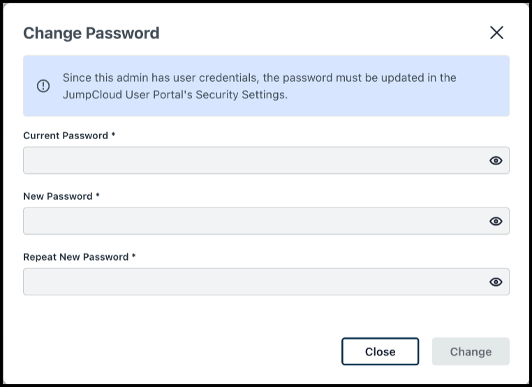532x387 pixels.
Task: Toggle visibility of Repeat New Password
Action: [x=496, y=282]
